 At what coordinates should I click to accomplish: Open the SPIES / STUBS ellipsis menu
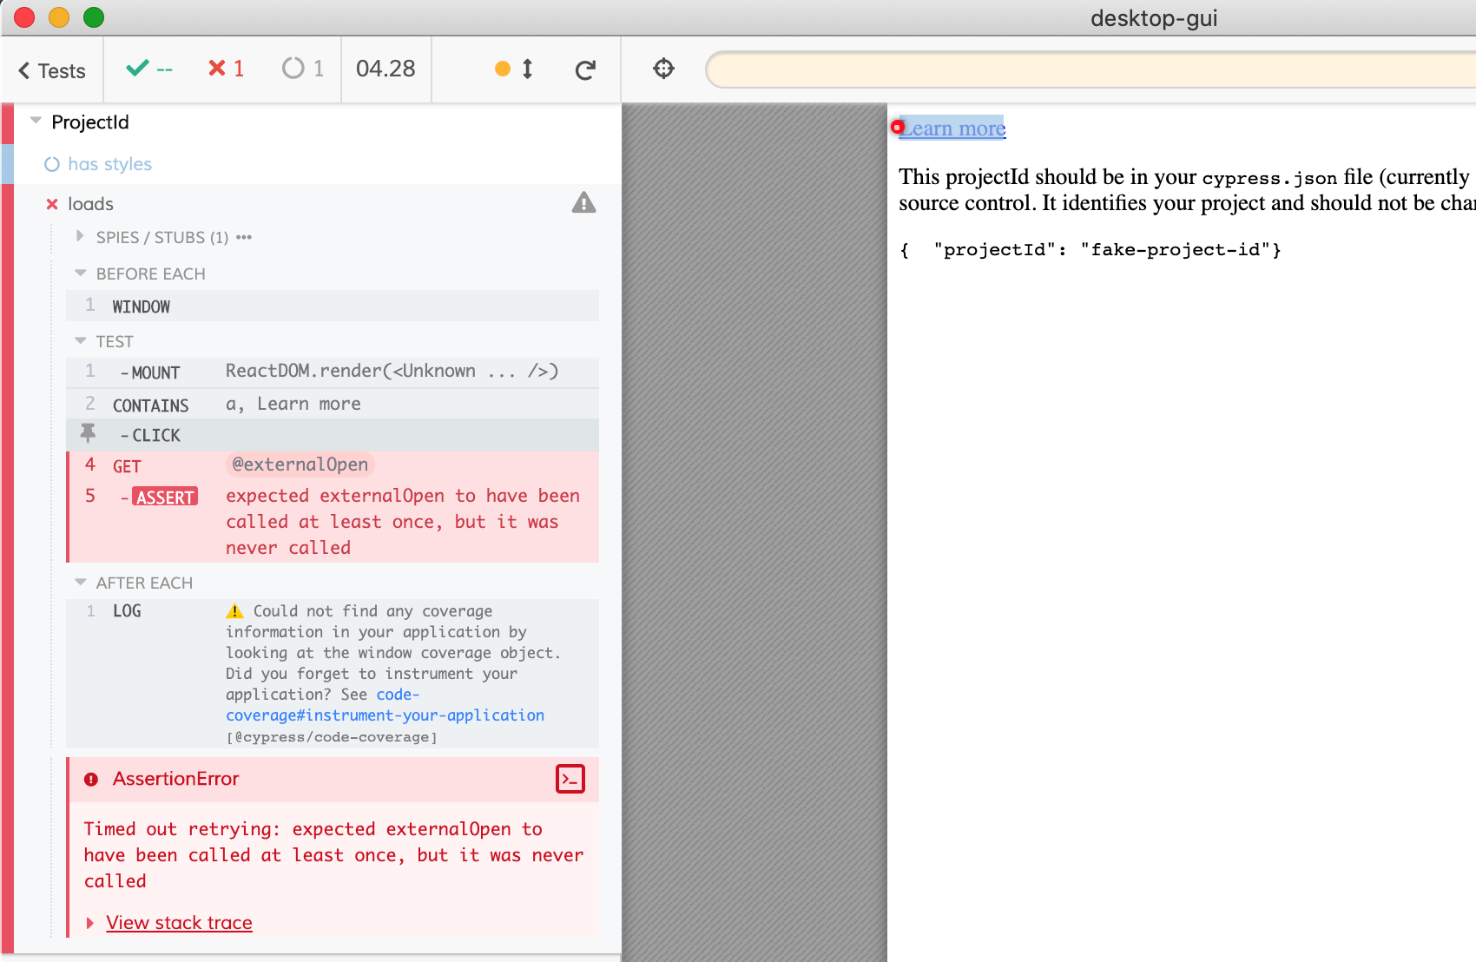click(242, 237)
